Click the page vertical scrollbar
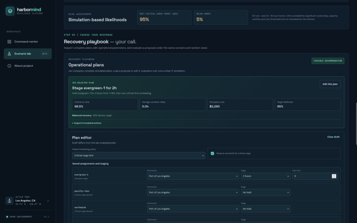357x223 pixels. [356, 123]
